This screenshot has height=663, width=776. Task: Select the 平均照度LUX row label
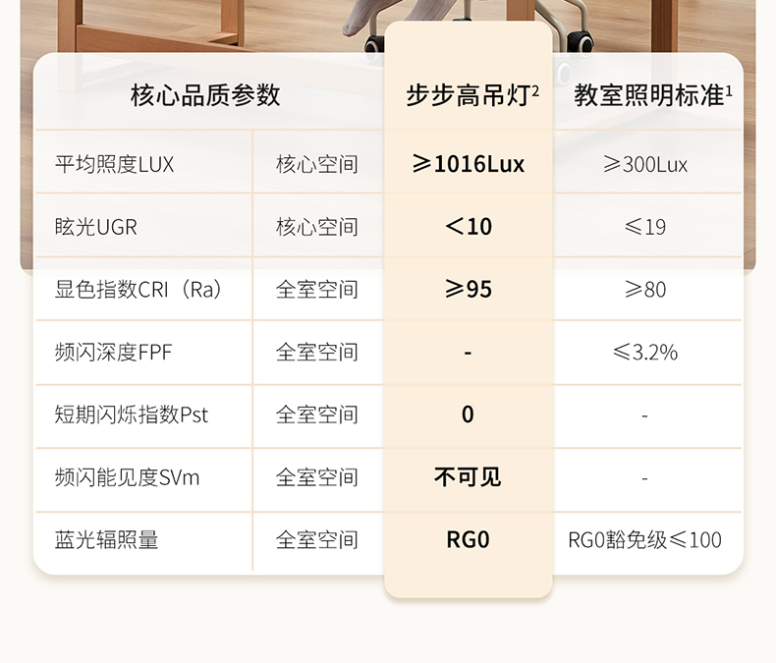pos(115,164)
